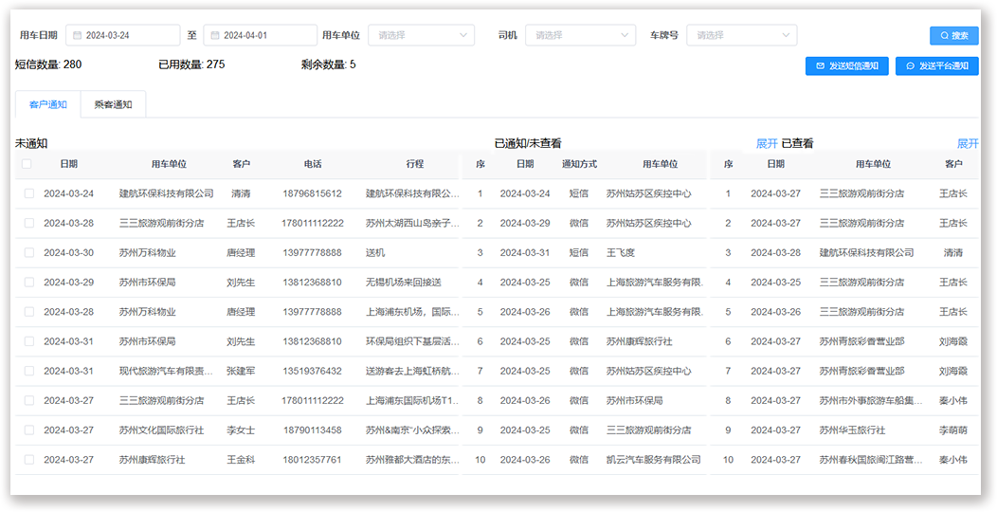The image size is (997, 512).
Task: Select the checkbox for 苏州康辉旅行社 王金科 row
Action: point(29,460)
